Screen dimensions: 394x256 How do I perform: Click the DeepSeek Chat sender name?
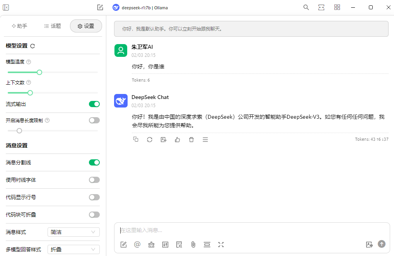pyautogui.click(x=150, y=97)
